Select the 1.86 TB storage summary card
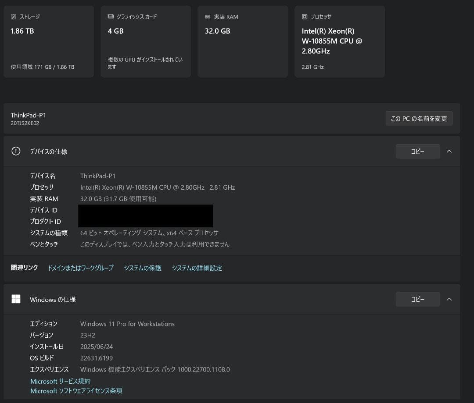The width and height of the screenshot is (474, 403). [x=48, y=42]
